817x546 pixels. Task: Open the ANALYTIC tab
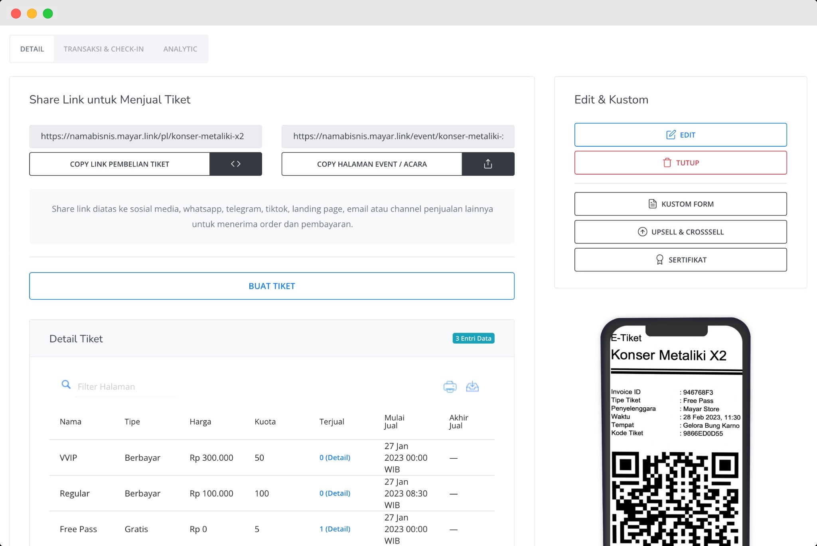(x=180, y=49)
